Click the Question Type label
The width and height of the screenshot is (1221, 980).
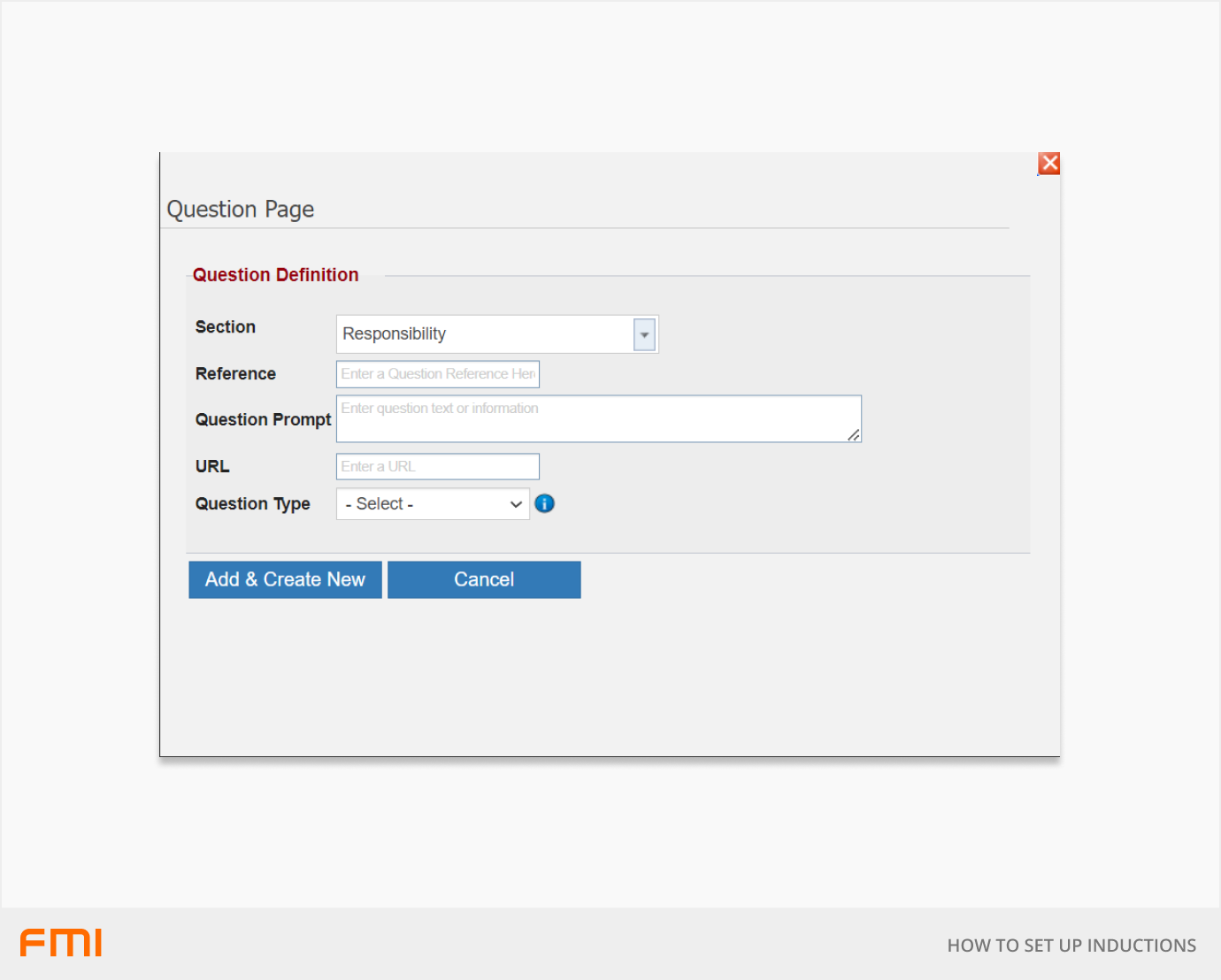point(253,503)
